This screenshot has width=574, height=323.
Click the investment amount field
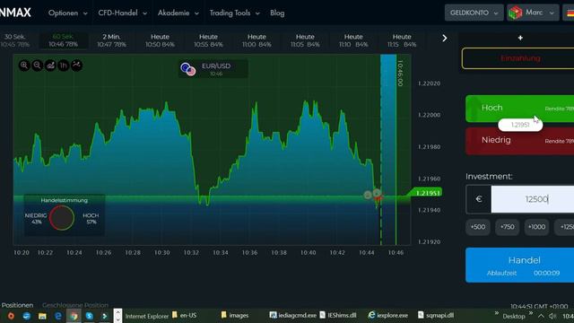(x=533, y=199)
